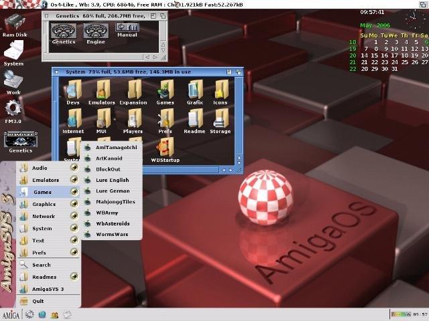Open the Emulators folder in System window
The height and width of the screenshot is (321, 429).
pos(102,90)
